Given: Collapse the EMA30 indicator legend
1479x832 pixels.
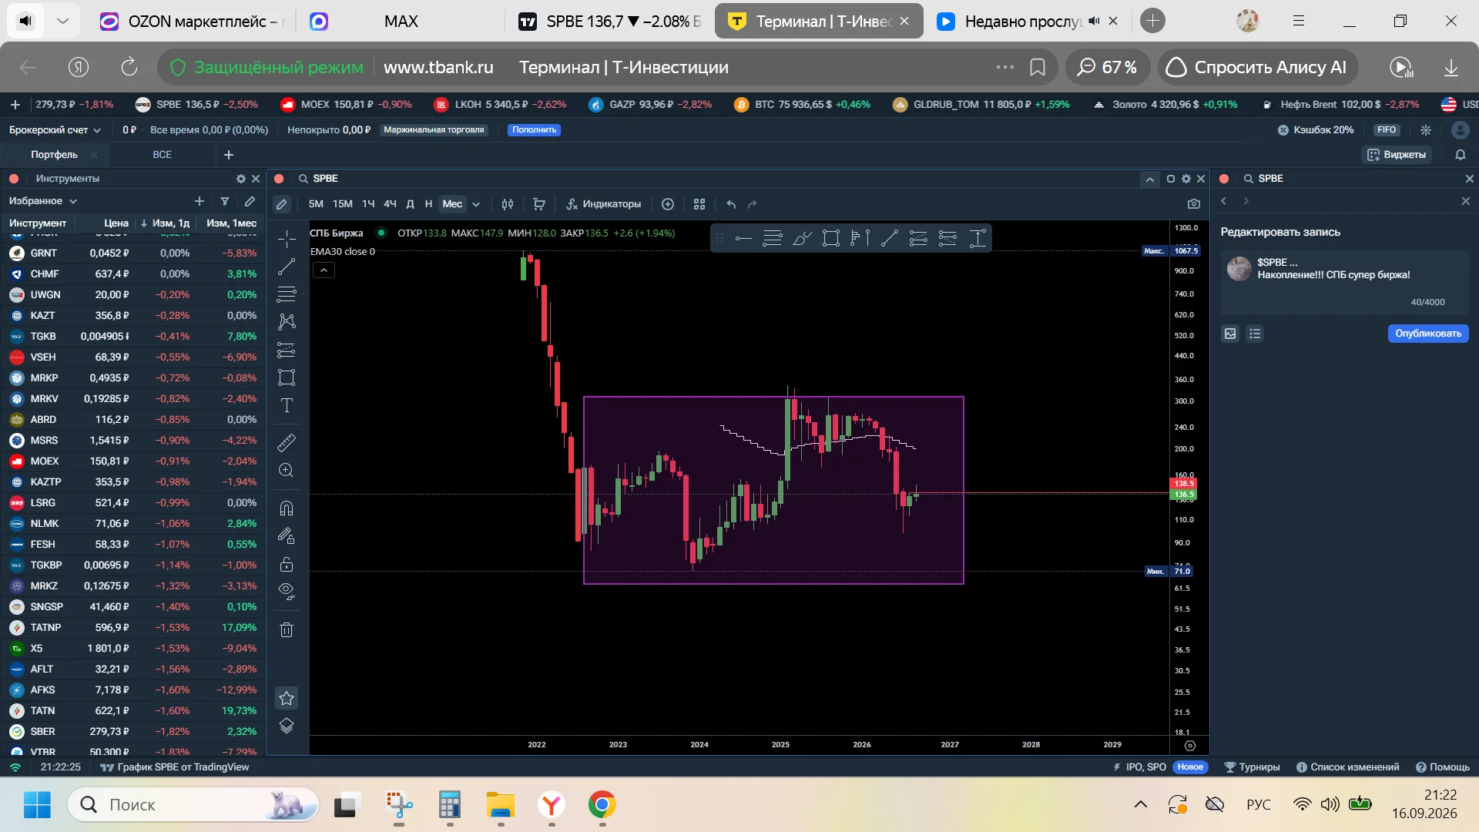Looking at the screenshot, I should 324,270.
